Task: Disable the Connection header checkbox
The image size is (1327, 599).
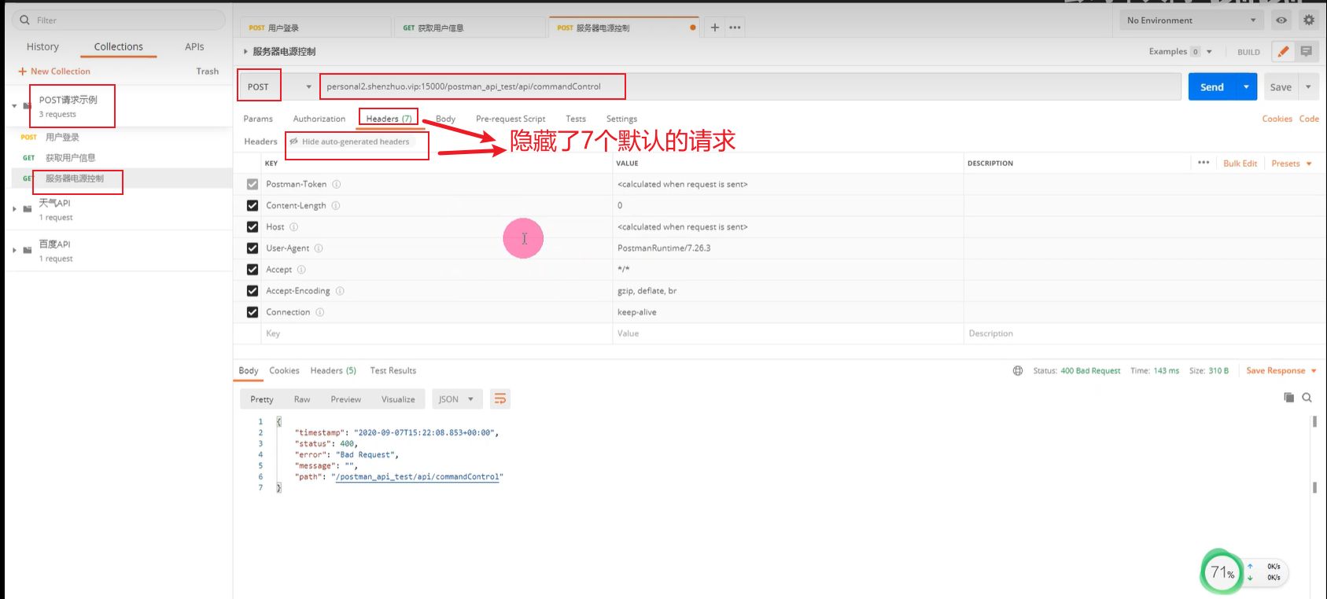Action: [x=252, y=312]
